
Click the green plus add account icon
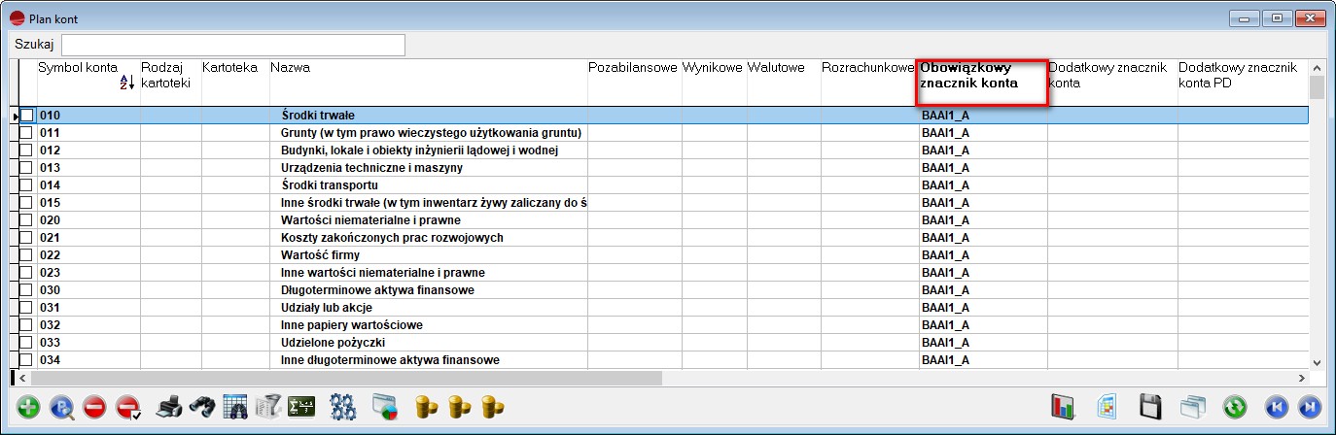28,408
